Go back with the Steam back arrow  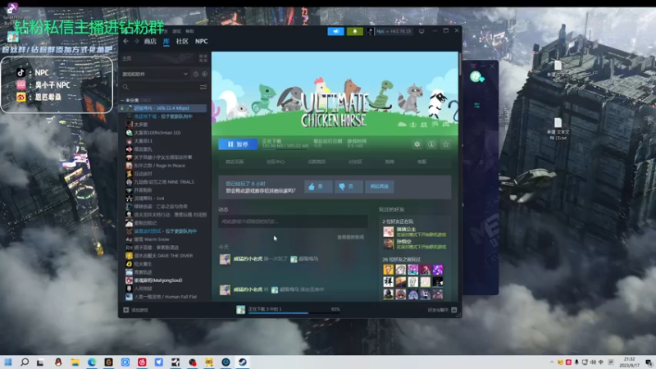126,41
